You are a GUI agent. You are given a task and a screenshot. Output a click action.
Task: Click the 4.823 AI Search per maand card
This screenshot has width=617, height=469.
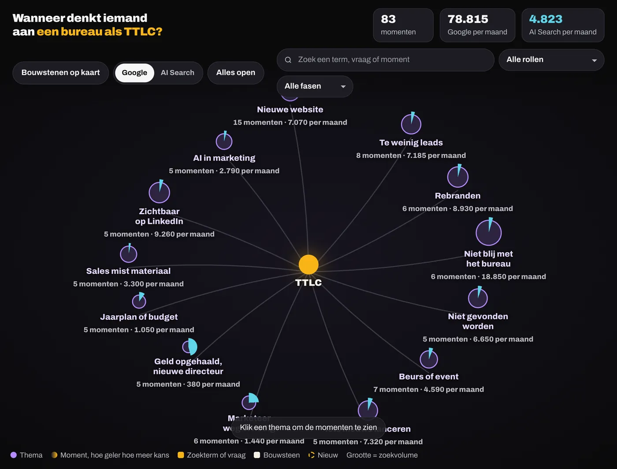[563, 25]
